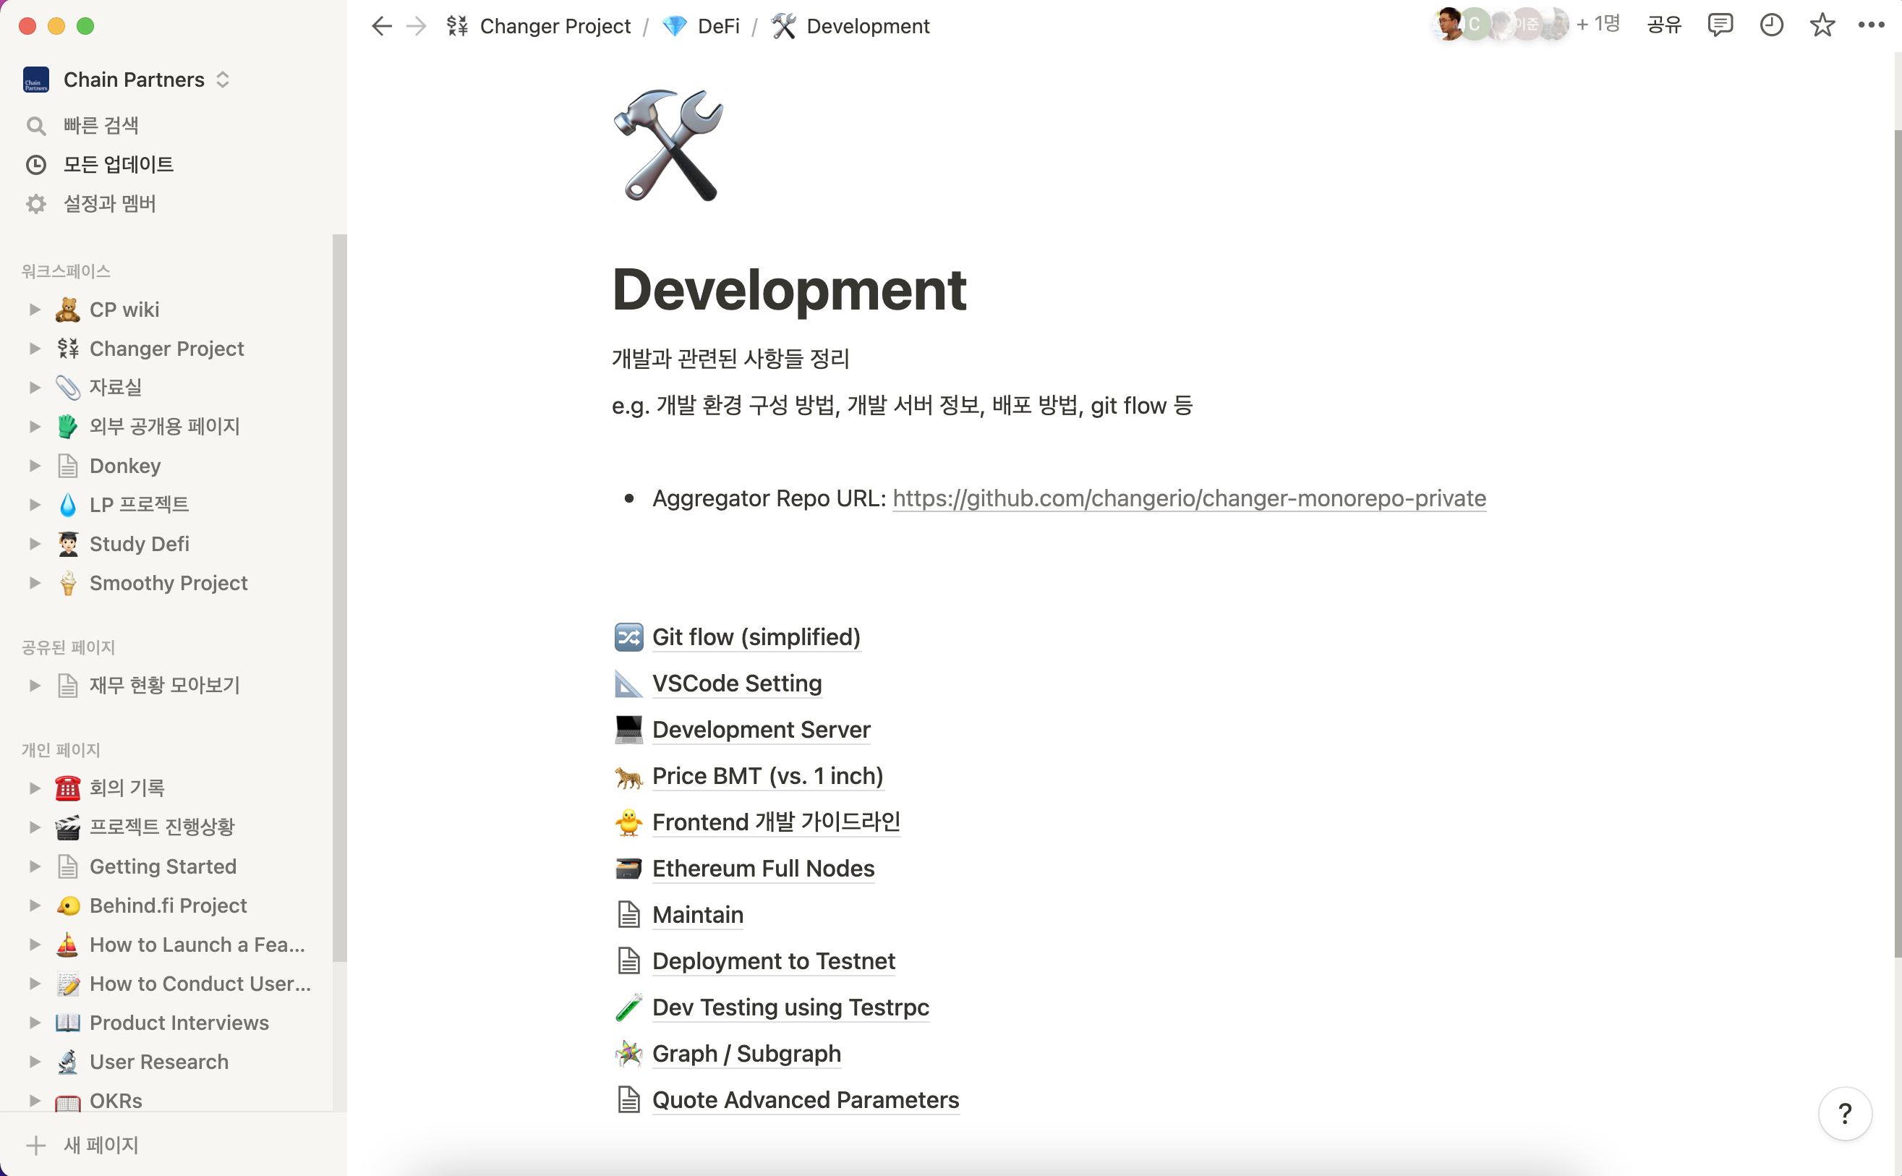Expand the Study Defi page toggle
Screen dimensions: 1902x1176
pos(34,544)
